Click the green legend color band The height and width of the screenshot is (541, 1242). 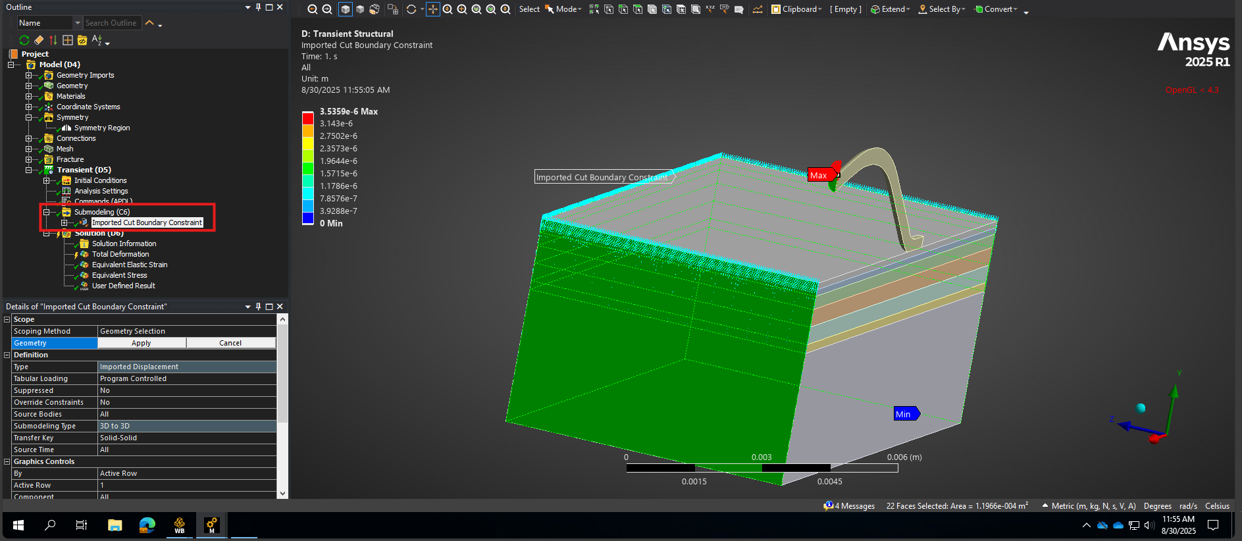[308, 168]
